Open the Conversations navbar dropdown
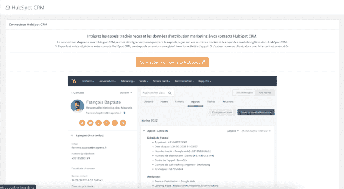 (x=107, y=81)
